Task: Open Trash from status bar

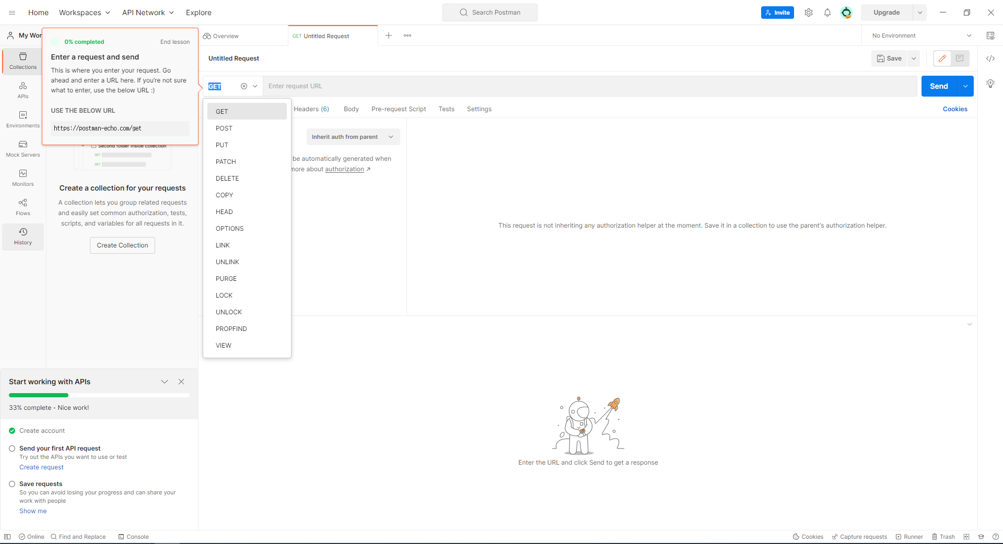Action: pos(943,537)
